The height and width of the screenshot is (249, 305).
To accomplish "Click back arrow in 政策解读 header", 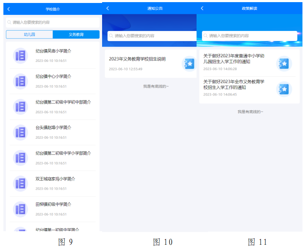I will click(202, 8).
